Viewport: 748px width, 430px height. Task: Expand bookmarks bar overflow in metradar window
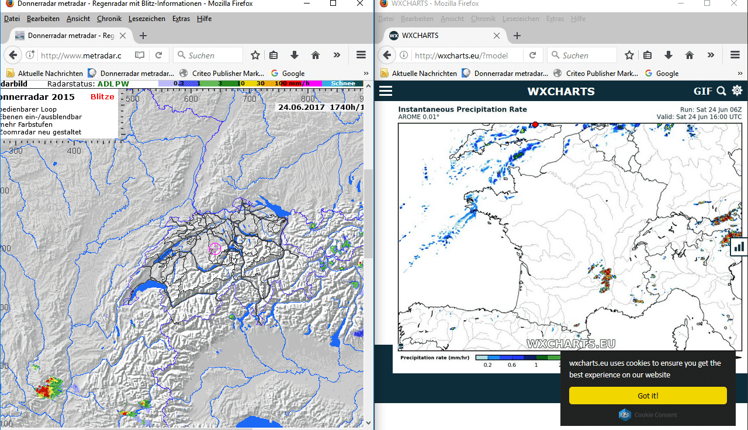[366, 74]
